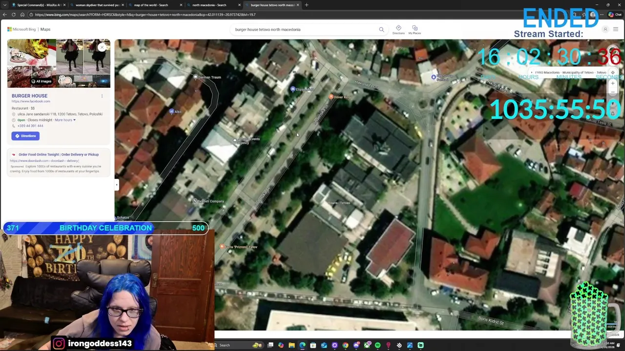Viewport: 625px width, 351px height.
Task: Open Order Food Online Tonight sponsored link
Action: (x=59, y=155)
